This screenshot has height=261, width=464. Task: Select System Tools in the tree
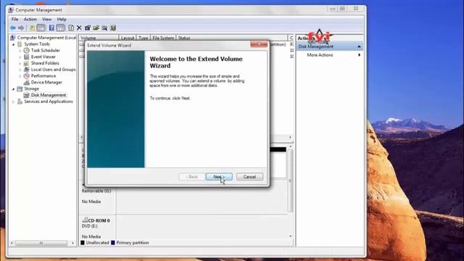click(37, 44)
